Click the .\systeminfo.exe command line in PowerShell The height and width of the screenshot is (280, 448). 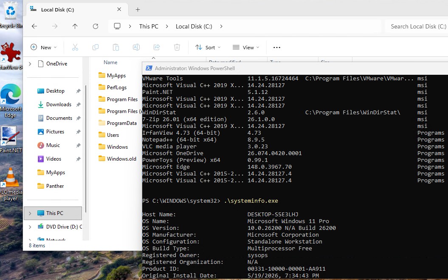coord(251,201)
